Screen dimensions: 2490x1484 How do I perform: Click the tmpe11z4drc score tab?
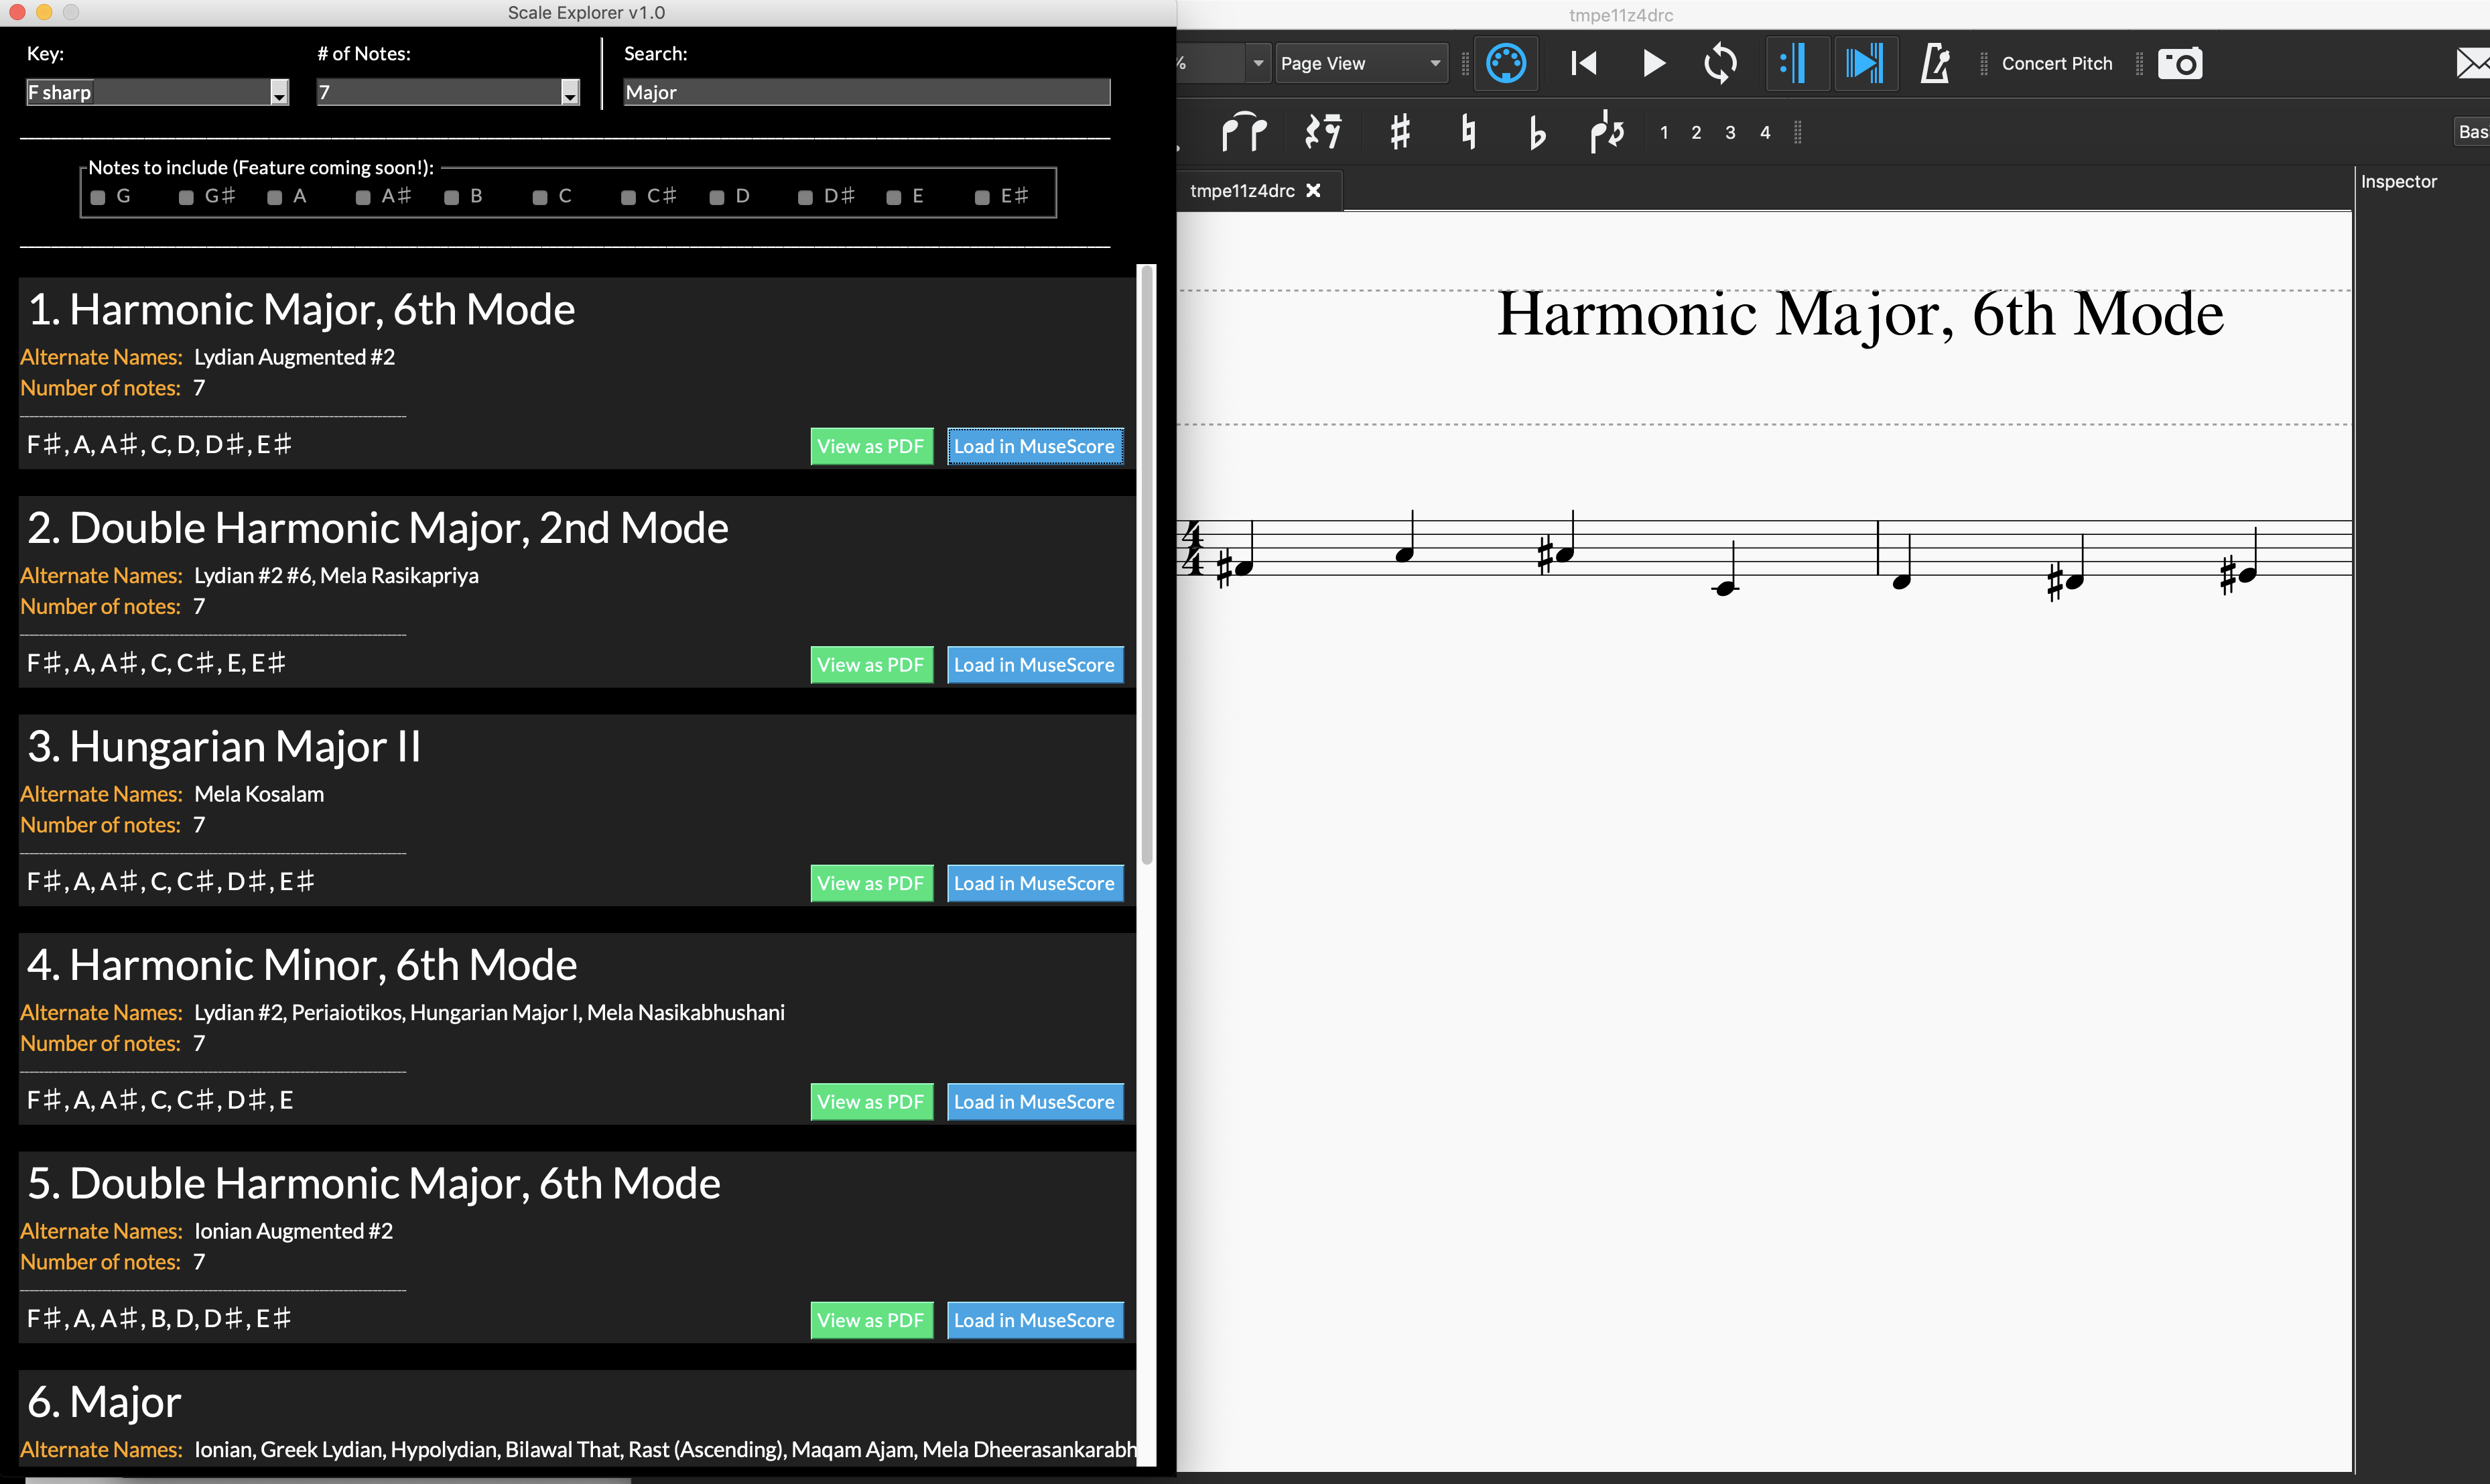1242,191
